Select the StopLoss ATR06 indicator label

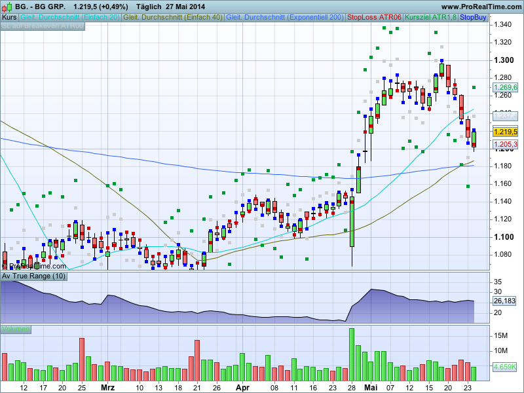tap(374, 18)
